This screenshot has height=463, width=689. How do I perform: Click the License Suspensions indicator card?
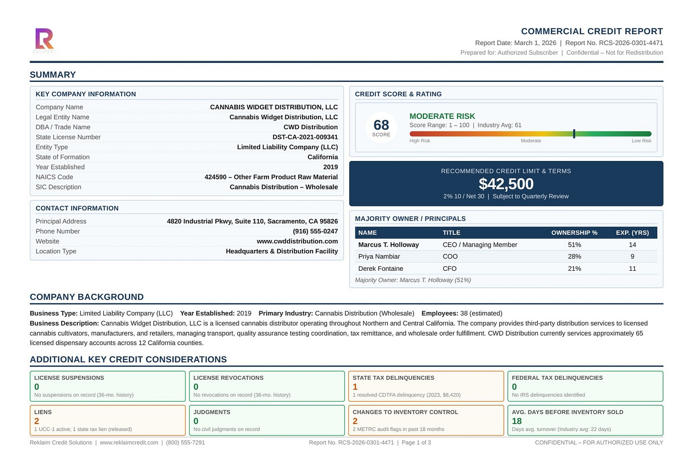click(107, 386)
